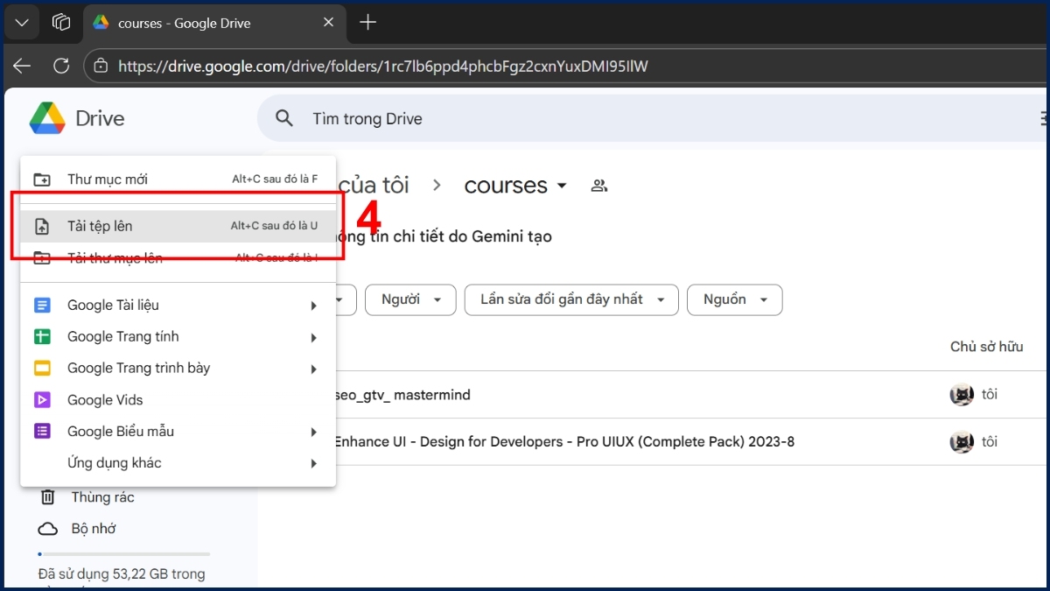Choose Google Trang trình bày from the menu
The image size is (1050, 591).
[178, 369]
